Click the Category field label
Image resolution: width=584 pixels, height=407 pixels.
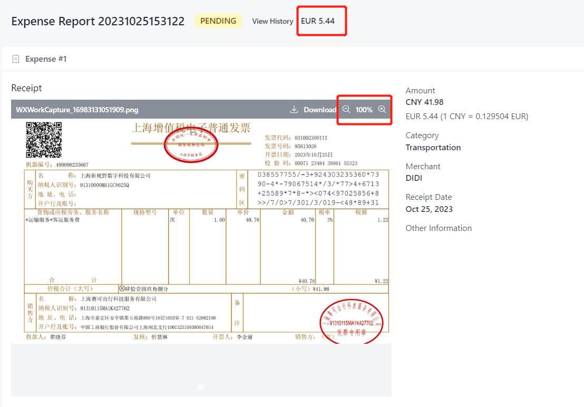point(422,135)
